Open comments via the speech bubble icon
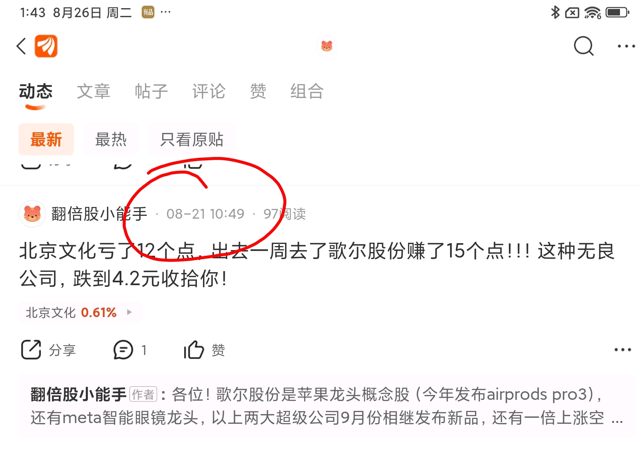This screenshot has width=640, height=450. [x=123, y=350]
